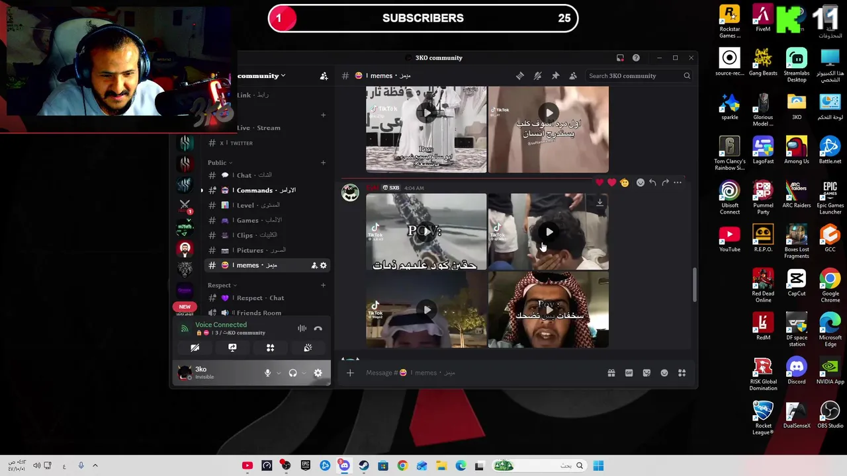Screen dimensions: 847x476
Task: Open OBS Studio desktop shortcut
Action: coord(830,415)
